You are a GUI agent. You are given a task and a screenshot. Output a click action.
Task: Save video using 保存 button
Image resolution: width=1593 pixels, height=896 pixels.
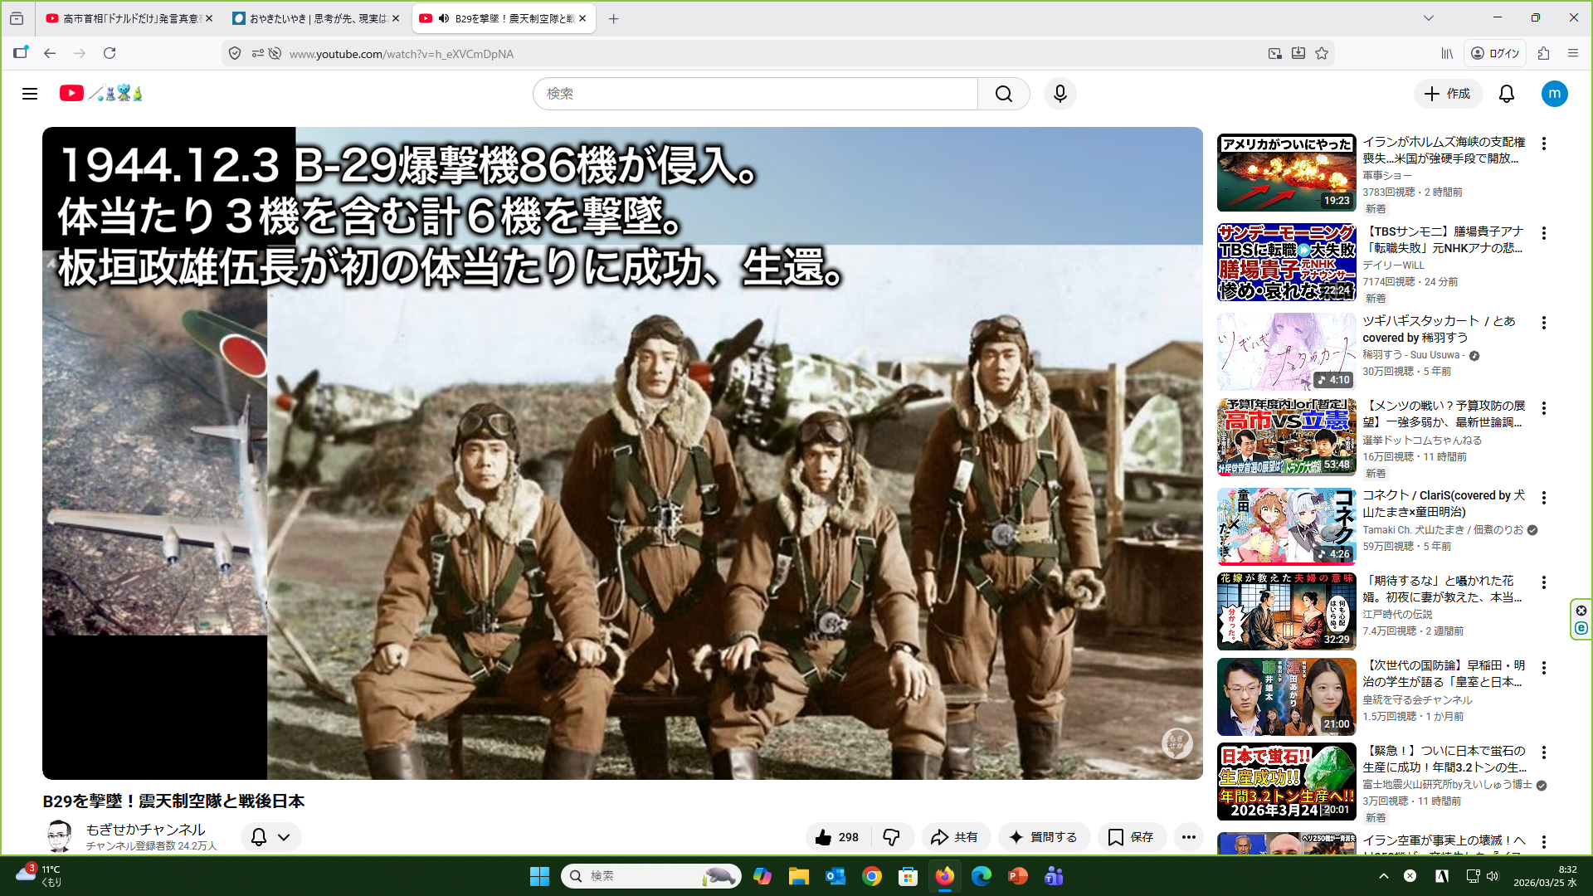point(1131,837)
